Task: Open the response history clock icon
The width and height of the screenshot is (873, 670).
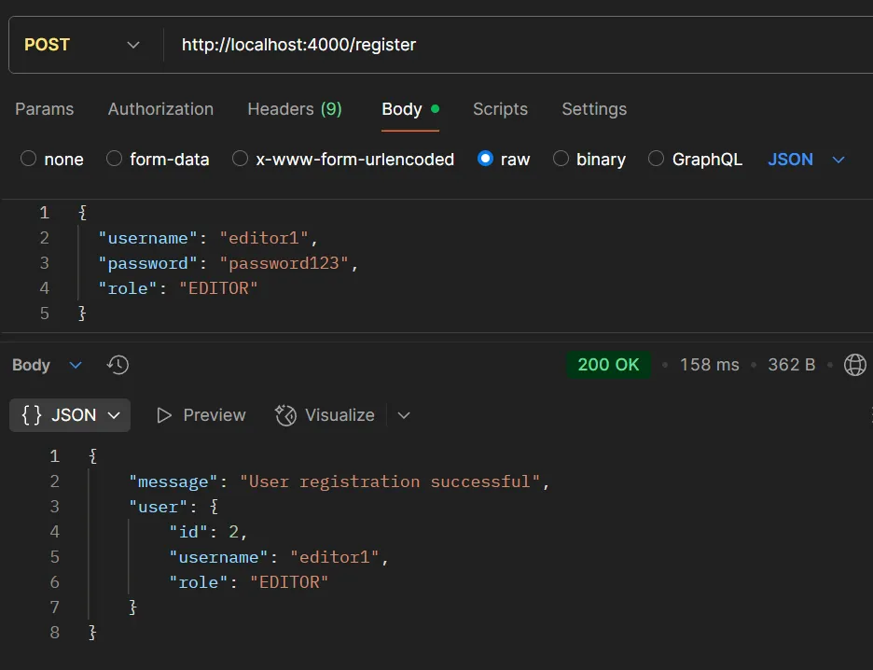Action: 118,365
